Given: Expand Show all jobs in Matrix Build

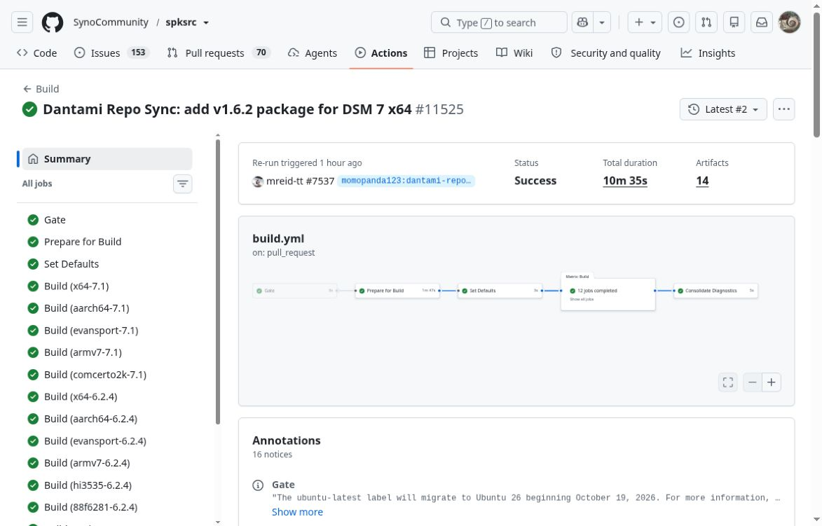Looking at the screenshot, I should (582, 299).
